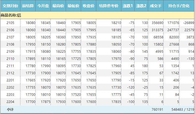Click the 760191 subtotal volume value
The width and height of the screenshot is (195, 114).
coord(157,110)
